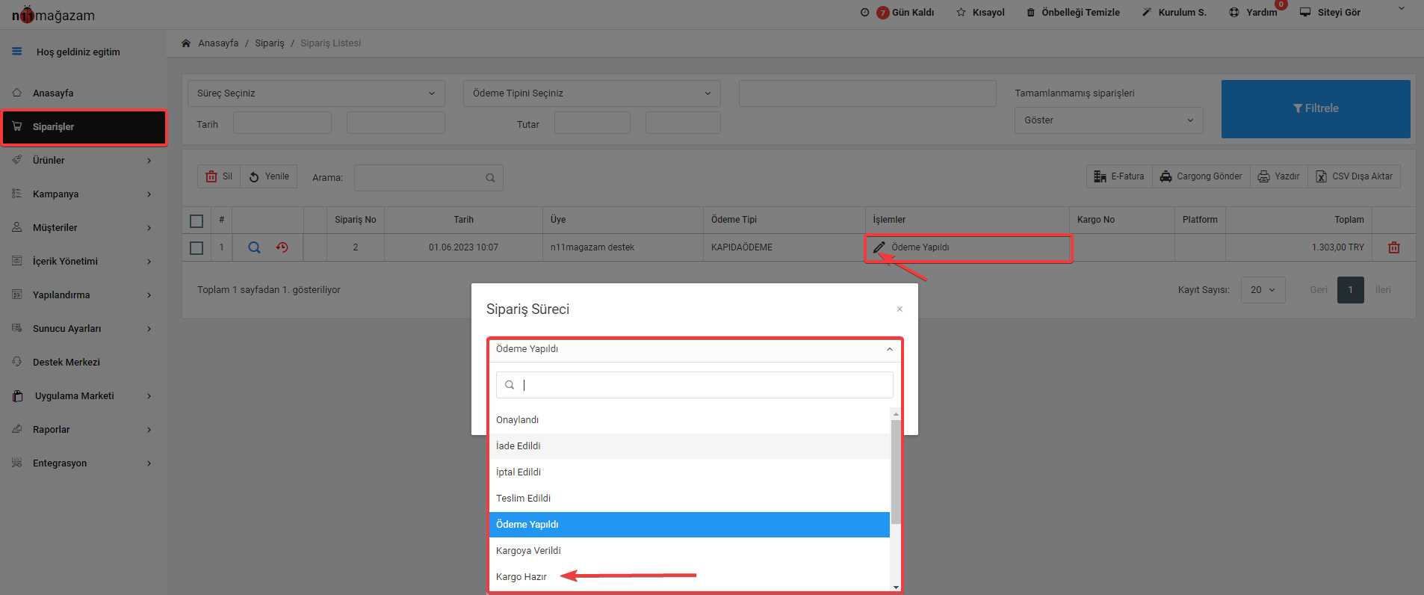Click the order history clock icon
This screenshot has width=1424, height=595.
point(282,247)
